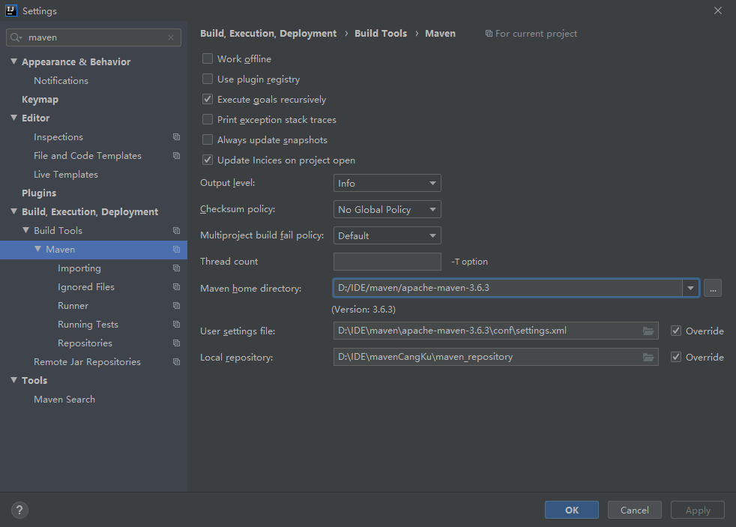Viewport: 736px width, 527px height.
Task: Clear the maven search field with X icon
Action: [x=171, y=37]
